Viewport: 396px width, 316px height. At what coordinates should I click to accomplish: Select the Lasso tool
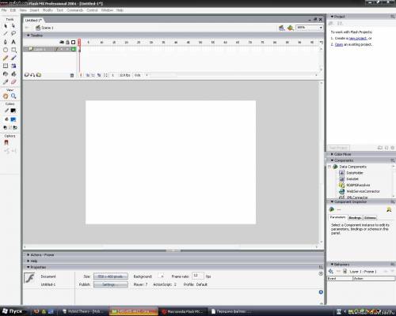[x=13, y=33]
